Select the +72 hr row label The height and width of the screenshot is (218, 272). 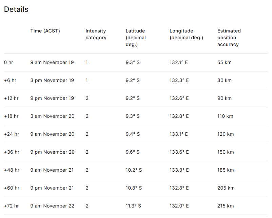[x=12, y=206]
